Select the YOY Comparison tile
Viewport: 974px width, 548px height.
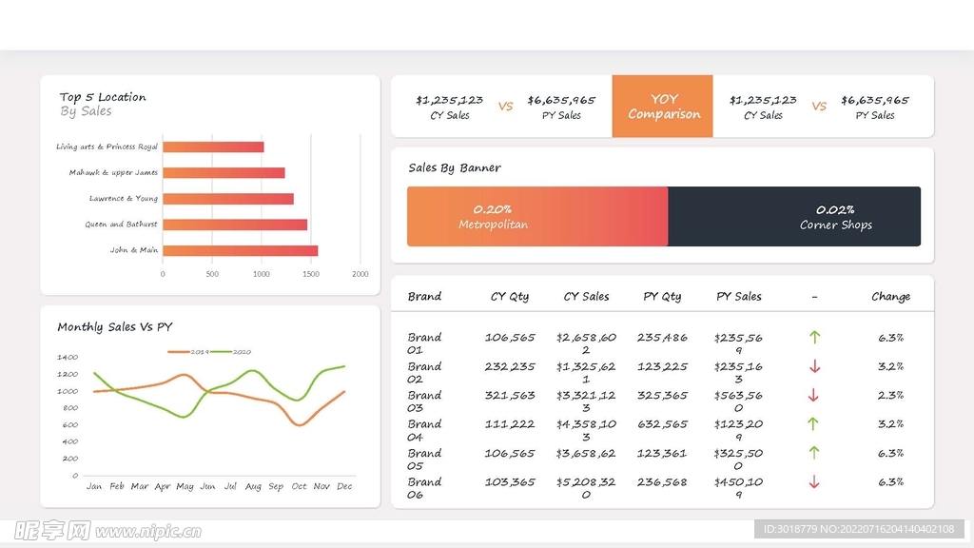coord(662,107)
